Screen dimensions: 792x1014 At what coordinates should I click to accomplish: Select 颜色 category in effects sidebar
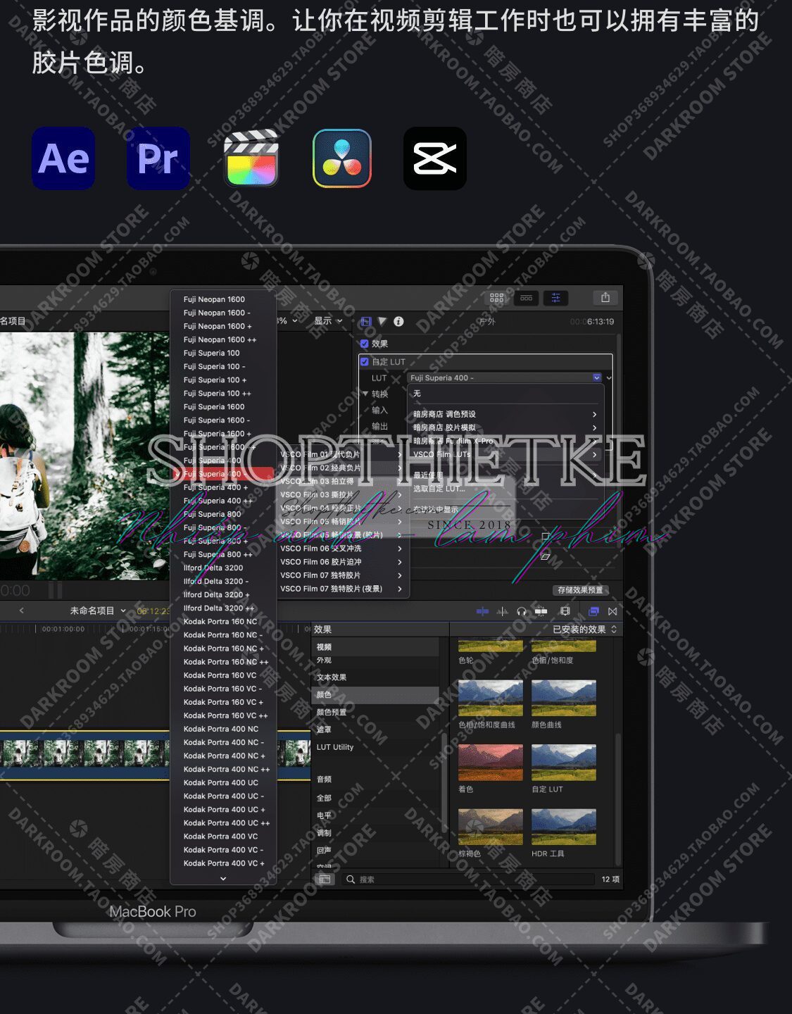(x=325, y=695)
